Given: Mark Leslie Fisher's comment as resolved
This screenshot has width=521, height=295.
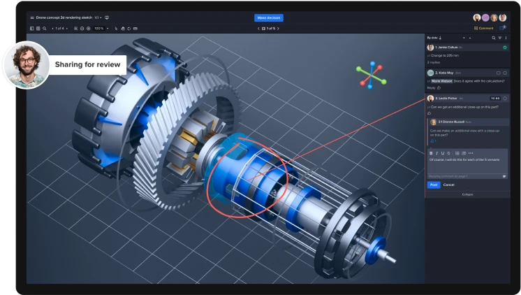Looking at the screenshot, I should 505,98.
